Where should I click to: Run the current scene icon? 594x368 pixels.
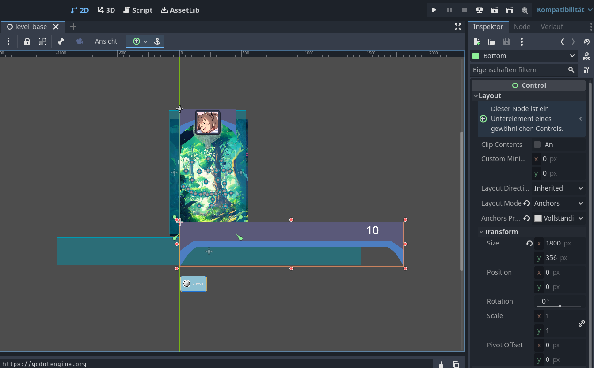pyautogui.click(x=495, y=10)
